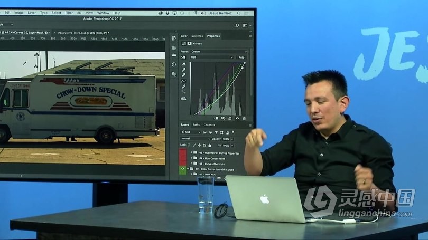Select the layer mask icon in Properties

[x=190, y=43]
